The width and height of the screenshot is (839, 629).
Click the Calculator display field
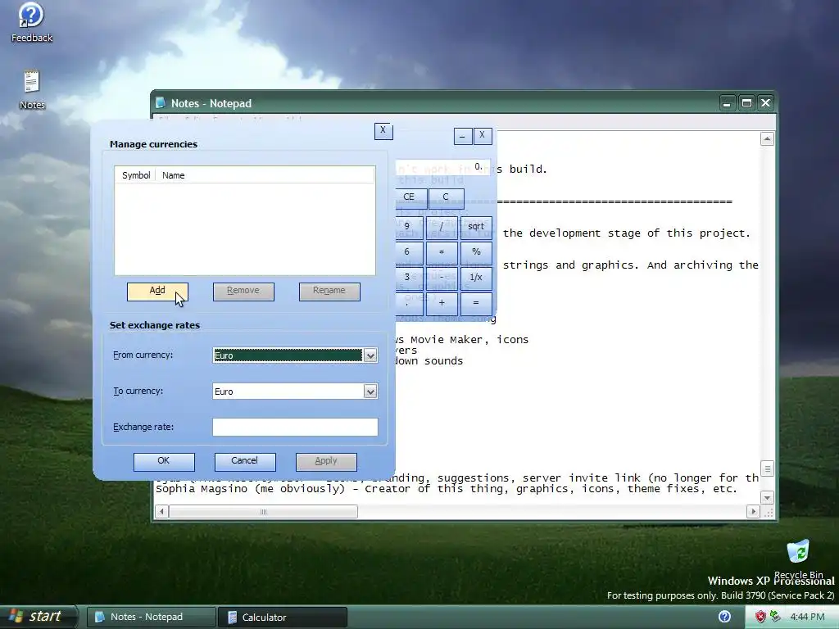click(443, 167)
